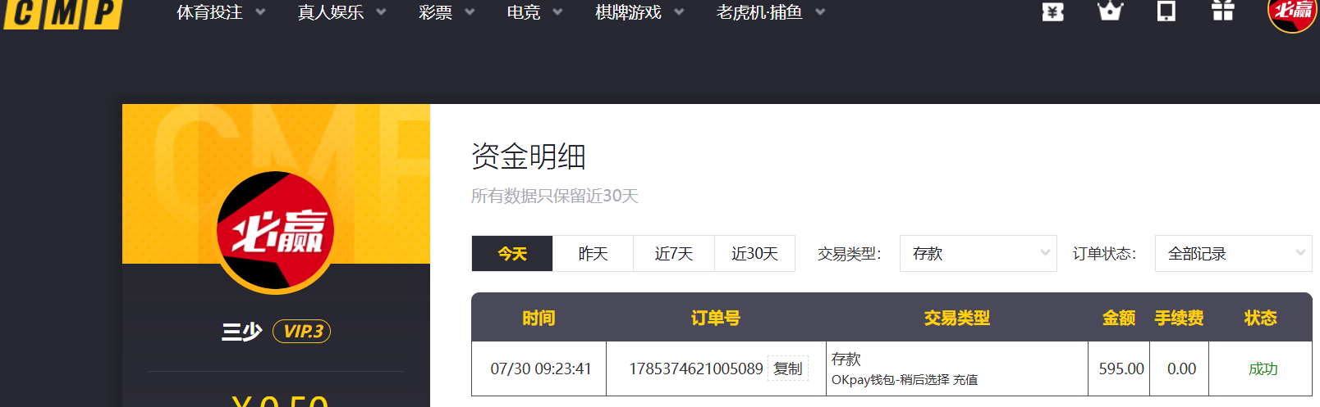
Task: Select the 昨天 date filter tab
Action: click(x=594, y=254)
